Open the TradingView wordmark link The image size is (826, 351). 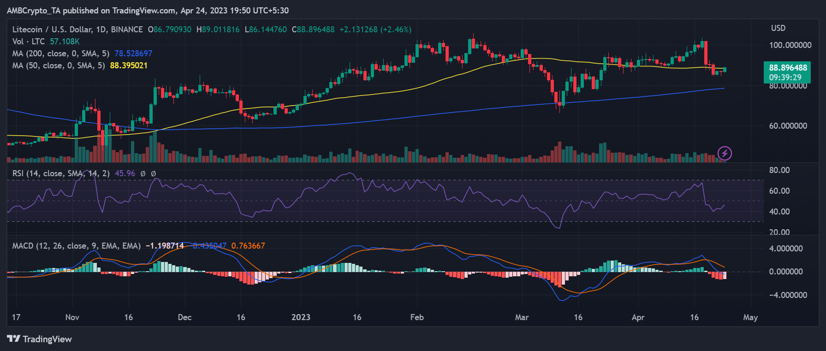47,339
